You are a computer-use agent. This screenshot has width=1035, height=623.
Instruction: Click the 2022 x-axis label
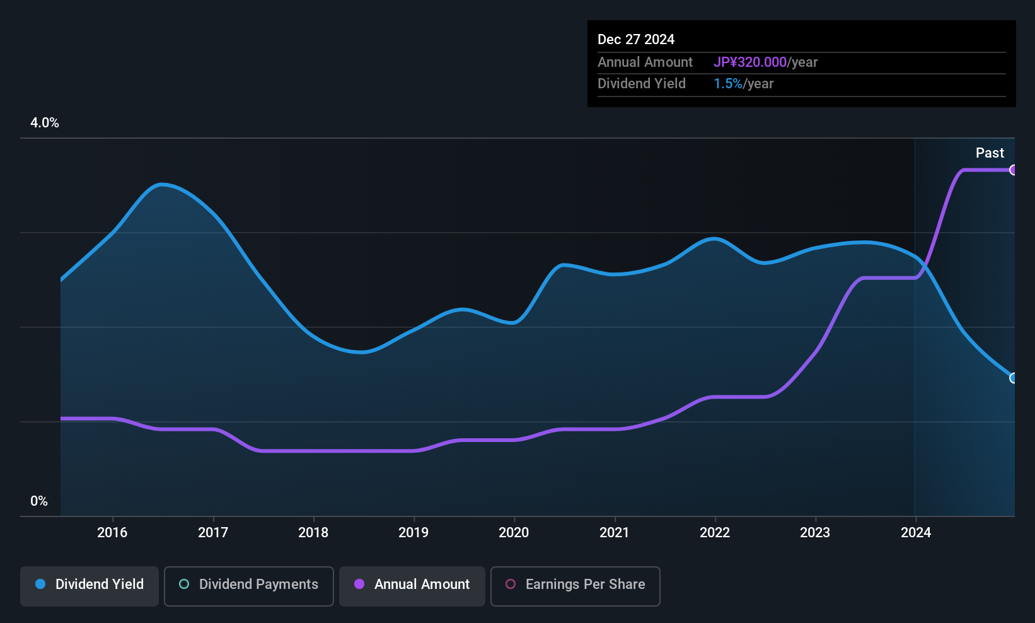715,532
